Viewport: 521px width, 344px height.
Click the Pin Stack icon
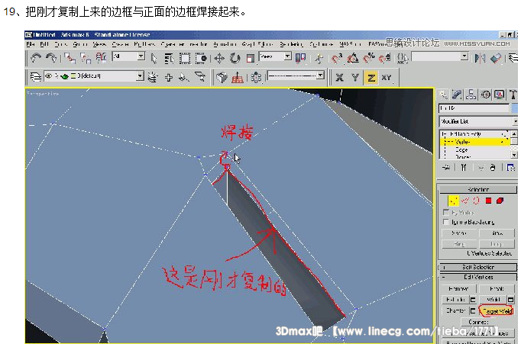446,168
